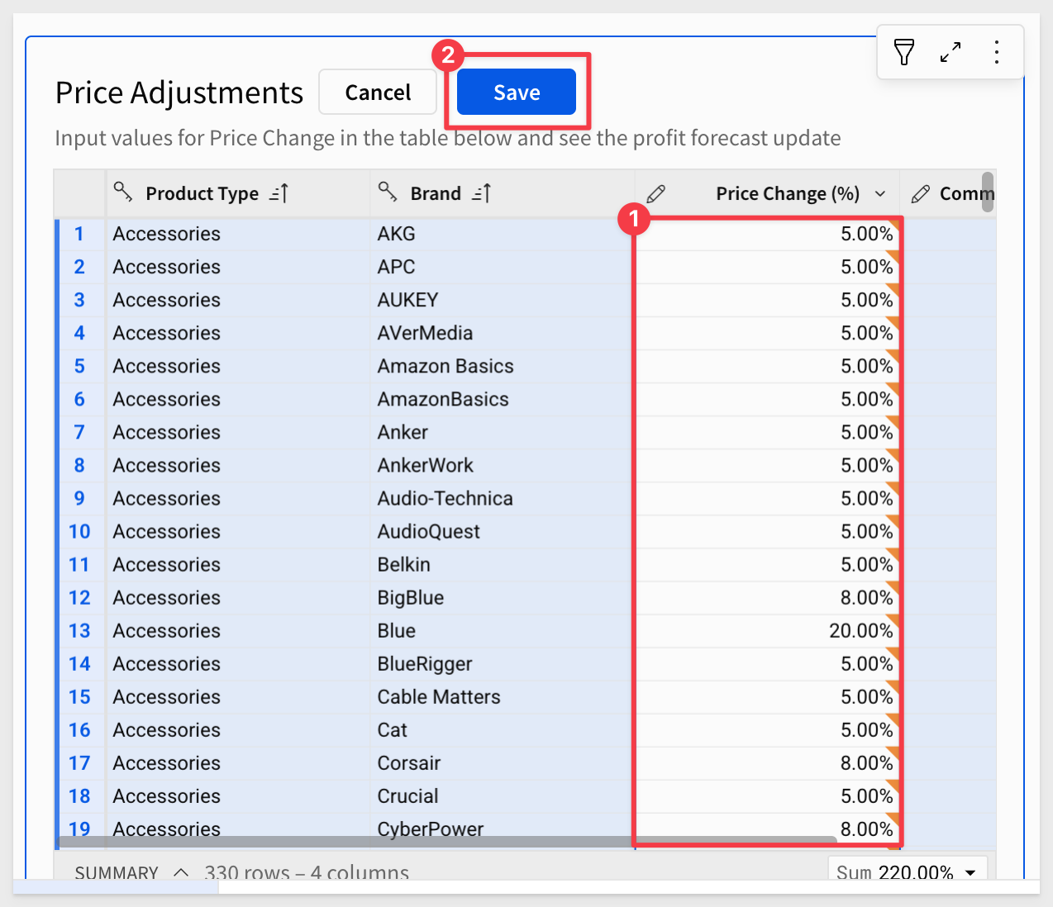Click the BlueRigger brand cell
The width and height of the screenshot is (1053, 907).
(x=503, y=663)
